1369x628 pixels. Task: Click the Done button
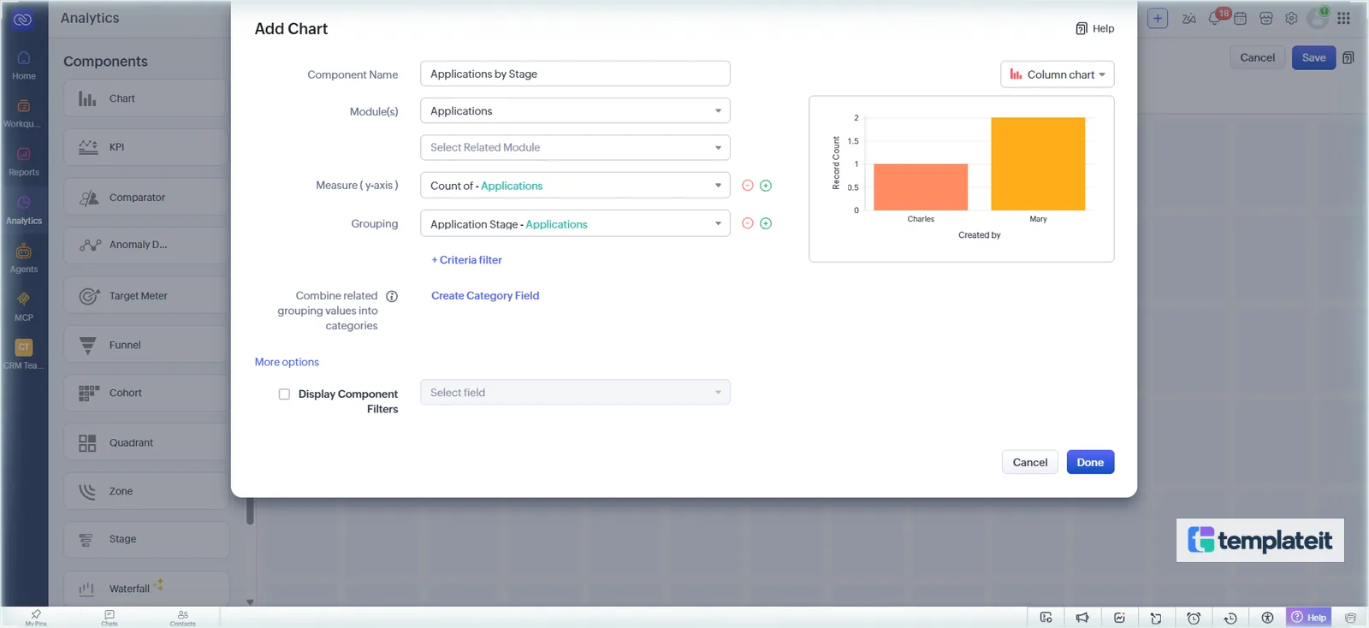coord(1090,462)
